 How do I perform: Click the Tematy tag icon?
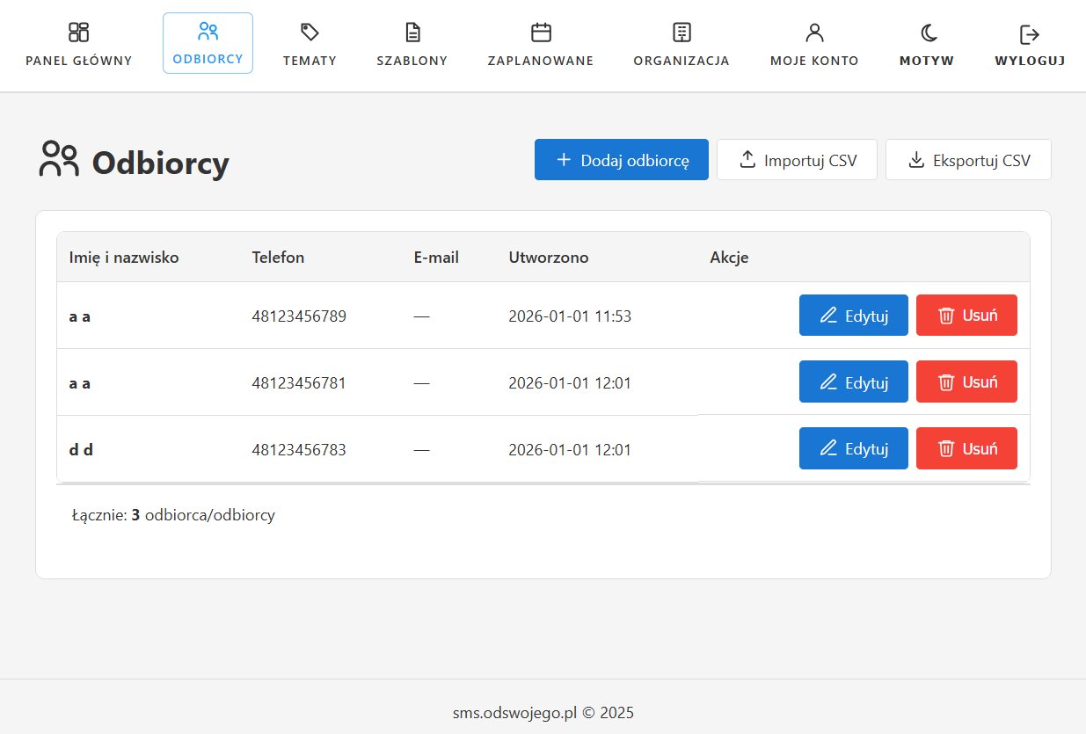pyautogui.click(x=310, y=31)
